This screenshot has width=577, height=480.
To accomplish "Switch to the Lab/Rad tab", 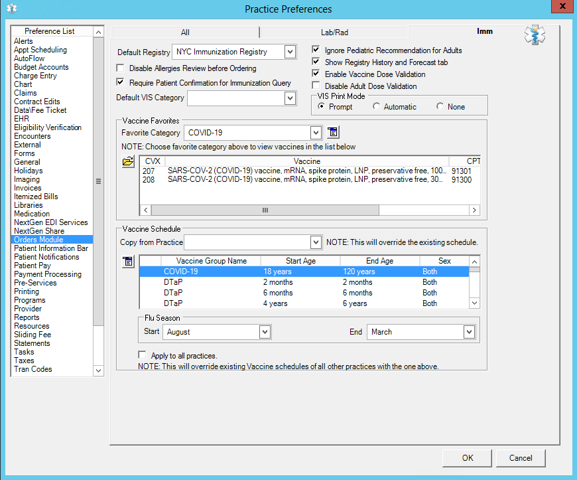I will [x=334, y=33].
